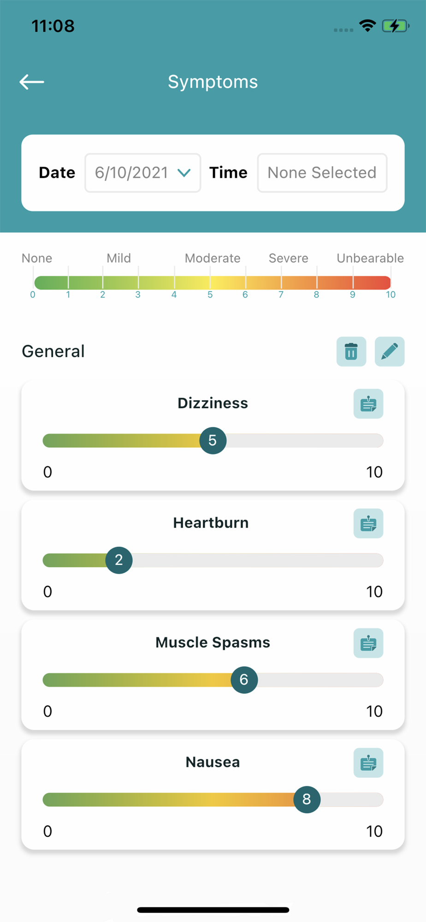Open the note icon for Heartburn

point(368,524)
